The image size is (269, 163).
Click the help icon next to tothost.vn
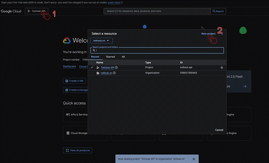tap(114, 73)
